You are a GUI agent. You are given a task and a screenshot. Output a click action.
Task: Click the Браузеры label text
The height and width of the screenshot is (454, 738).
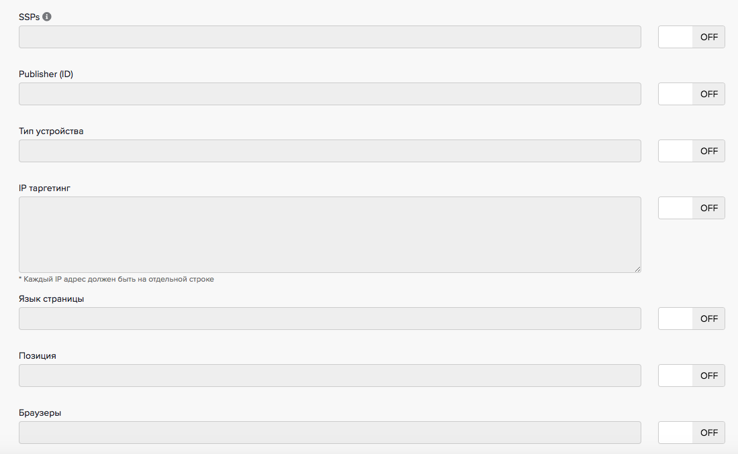[x=40, y=413]
